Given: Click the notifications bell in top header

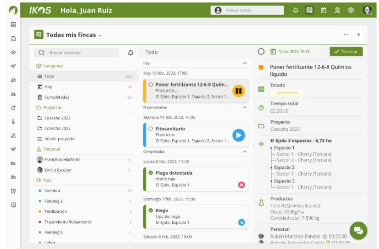Looking at the screenshot, I should tap(296, 10).
